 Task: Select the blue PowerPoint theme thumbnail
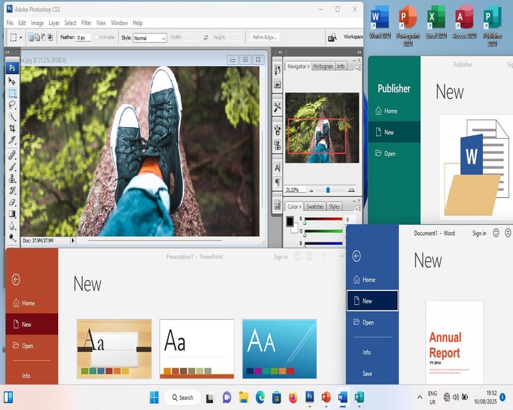(x=280, y=349)
